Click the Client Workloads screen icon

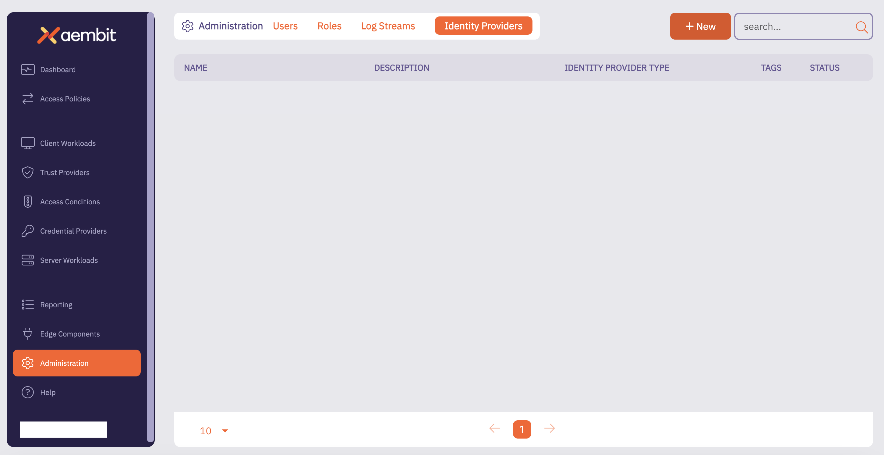pos(28,143)
